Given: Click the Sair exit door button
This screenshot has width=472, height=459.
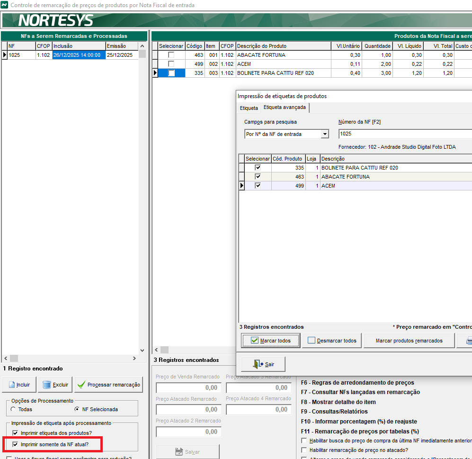Looking at the screenshot, I should pos(263,364).
